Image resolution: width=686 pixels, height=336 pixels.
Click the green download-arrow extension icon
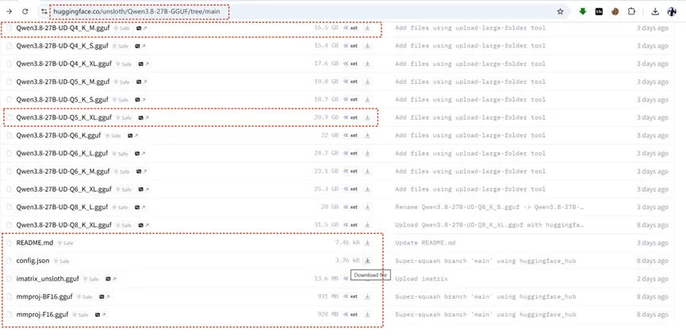point(583,12)
